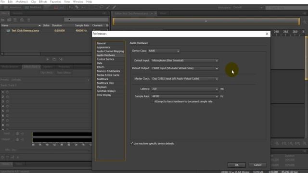
Task: Select the Time Selection tool in the toolbar
Action: (x=89, y=7)
